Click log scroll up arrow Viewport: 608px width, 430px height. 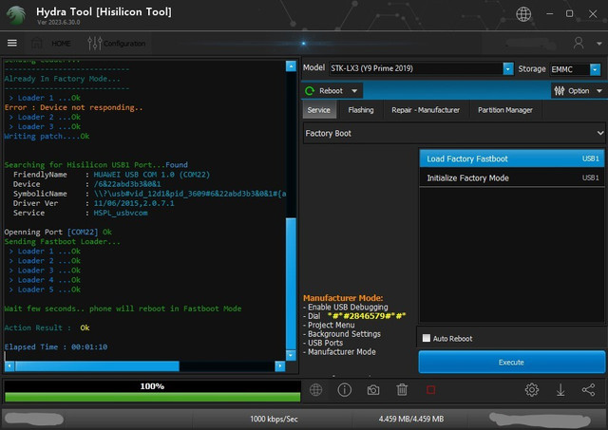tap(291, 65)
